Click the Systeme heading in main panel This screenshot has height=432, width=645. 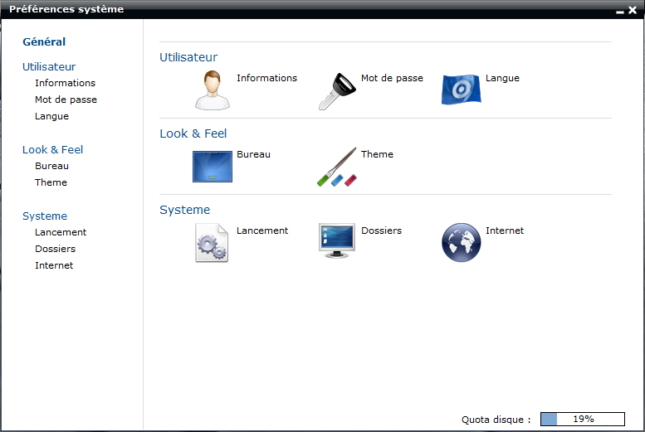[184, 210]
